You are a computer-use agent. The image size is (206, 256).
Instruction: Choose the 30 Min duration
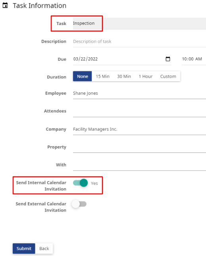pos(124,76)
